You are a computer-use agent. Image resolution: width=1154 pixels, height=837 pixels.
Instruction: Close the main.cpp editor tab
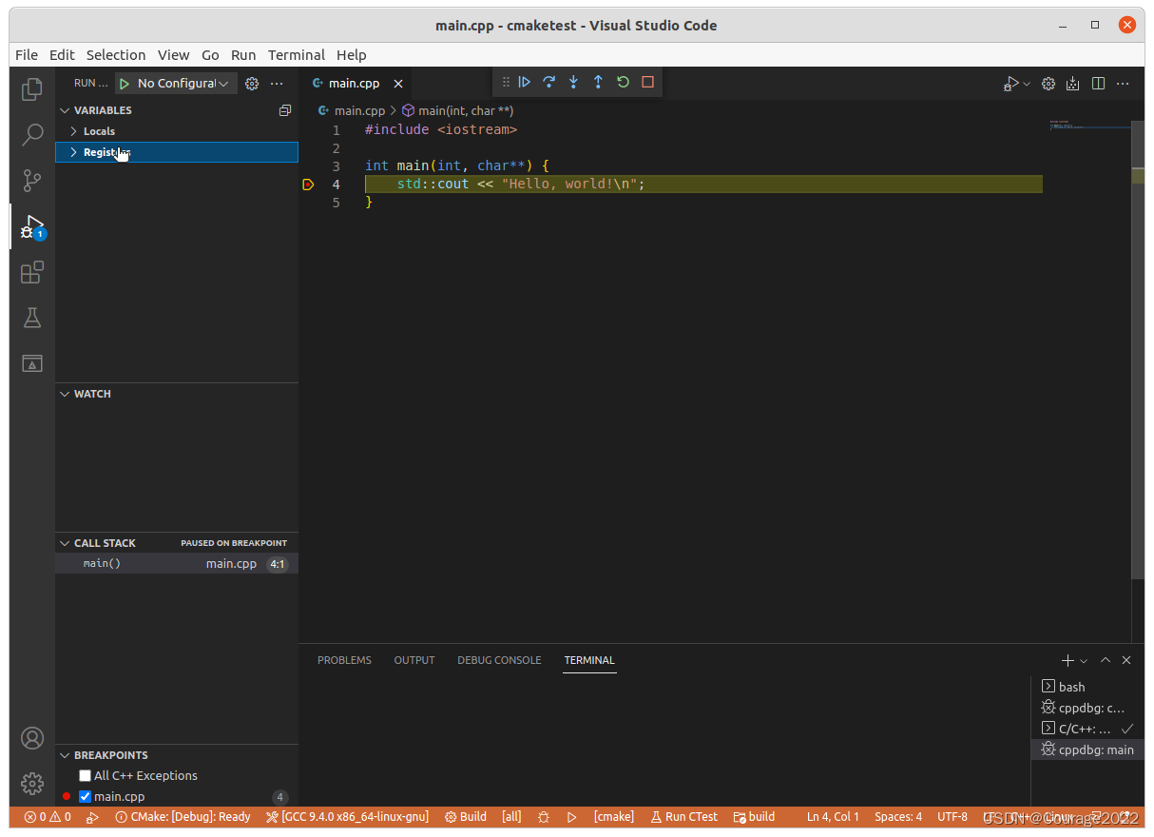[x=398, y=84]
